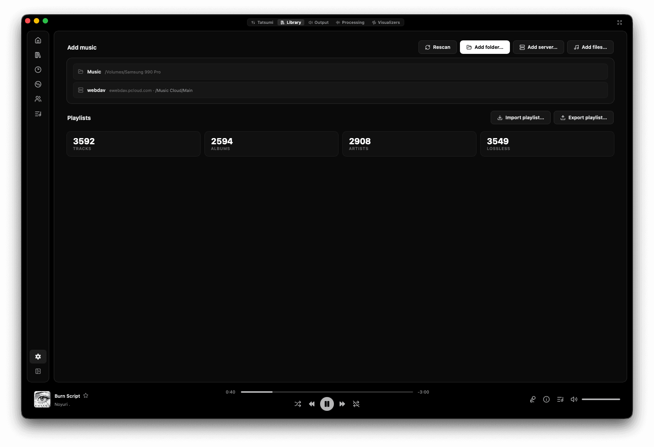Click Export playlist button
The height and width of the screenshot is (447, 654).
click(x=584, y=118)
